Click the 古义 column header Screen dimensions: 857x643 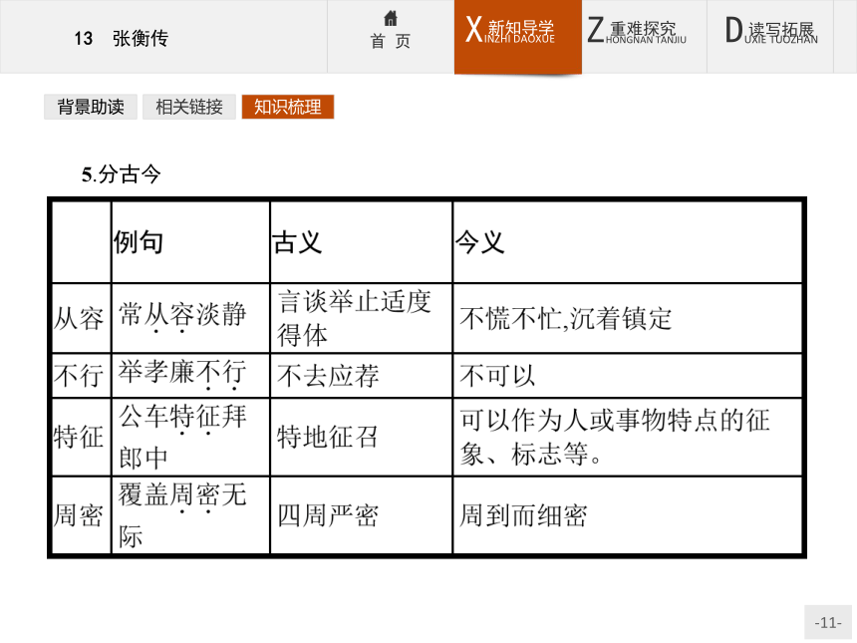297,242
